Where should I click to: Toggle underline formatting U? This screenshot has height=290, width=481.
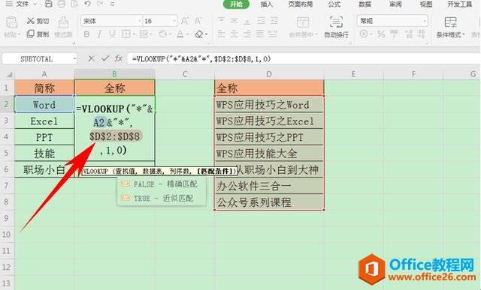[112, 34]
